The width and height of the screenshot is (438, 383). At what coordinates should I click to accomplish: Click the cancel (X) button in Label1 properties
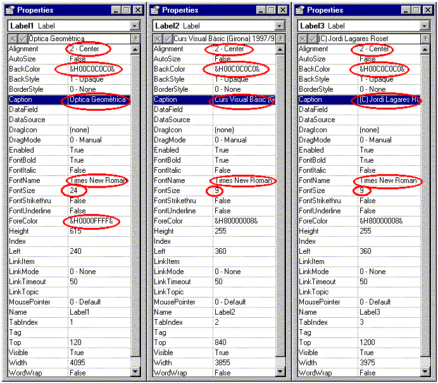tap(13, 39)
